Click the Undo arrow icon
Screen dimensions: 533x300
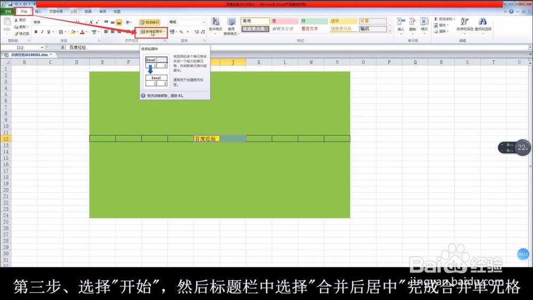(17, 4)
